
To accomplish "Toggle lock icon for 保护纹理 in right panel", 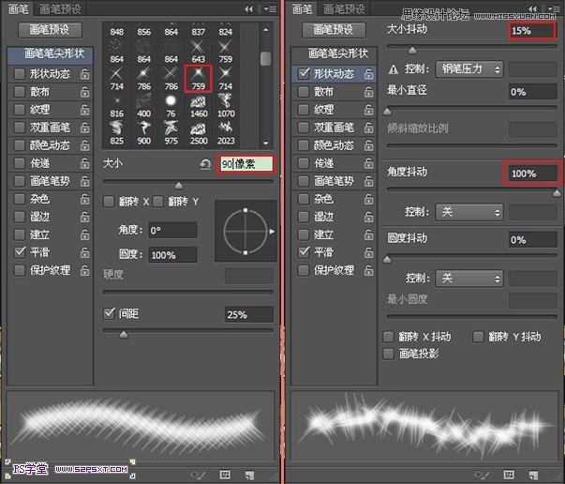I will pyautogui.click(x=368, y=270).
